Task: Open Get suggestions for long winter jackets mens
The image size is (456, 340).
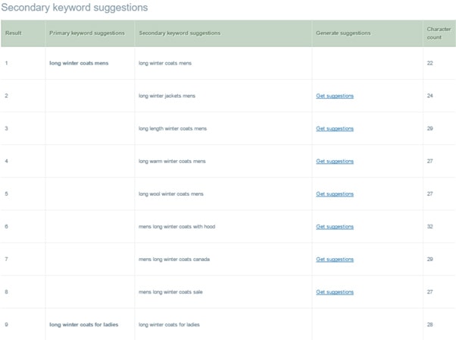Action: point(335,96)
